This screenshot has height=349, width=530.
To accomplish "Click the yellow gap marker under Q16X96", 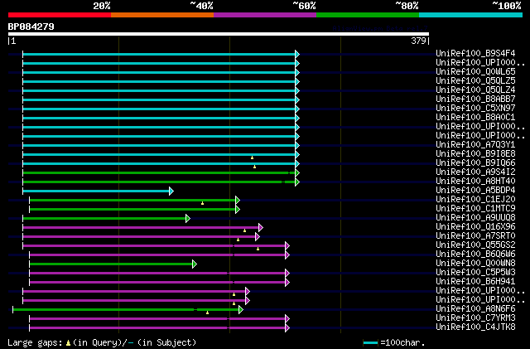I will click(245, 230).
